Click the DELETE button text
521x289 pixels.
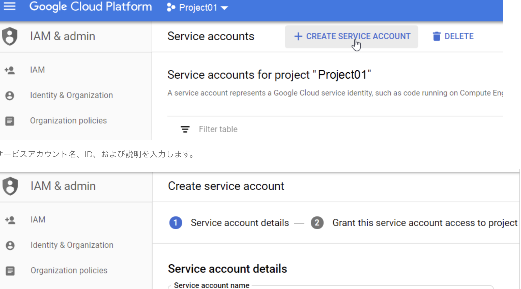(x=459, y=36)
